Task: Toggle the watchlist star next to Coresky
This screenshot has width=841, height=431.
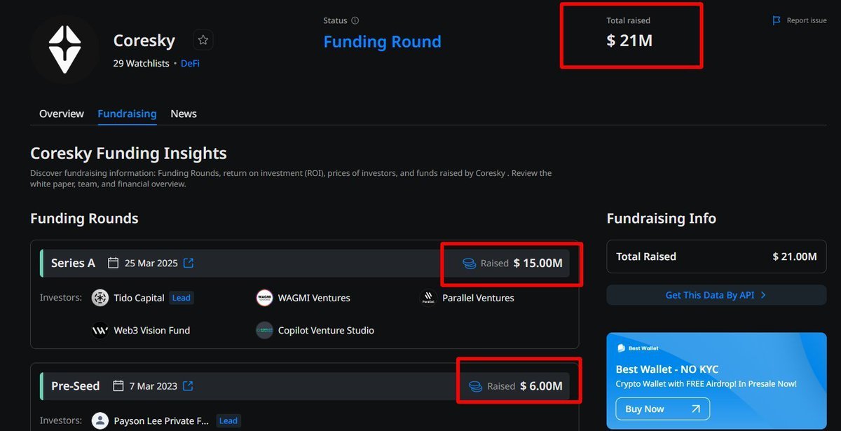Action: (x=203, y=40)
